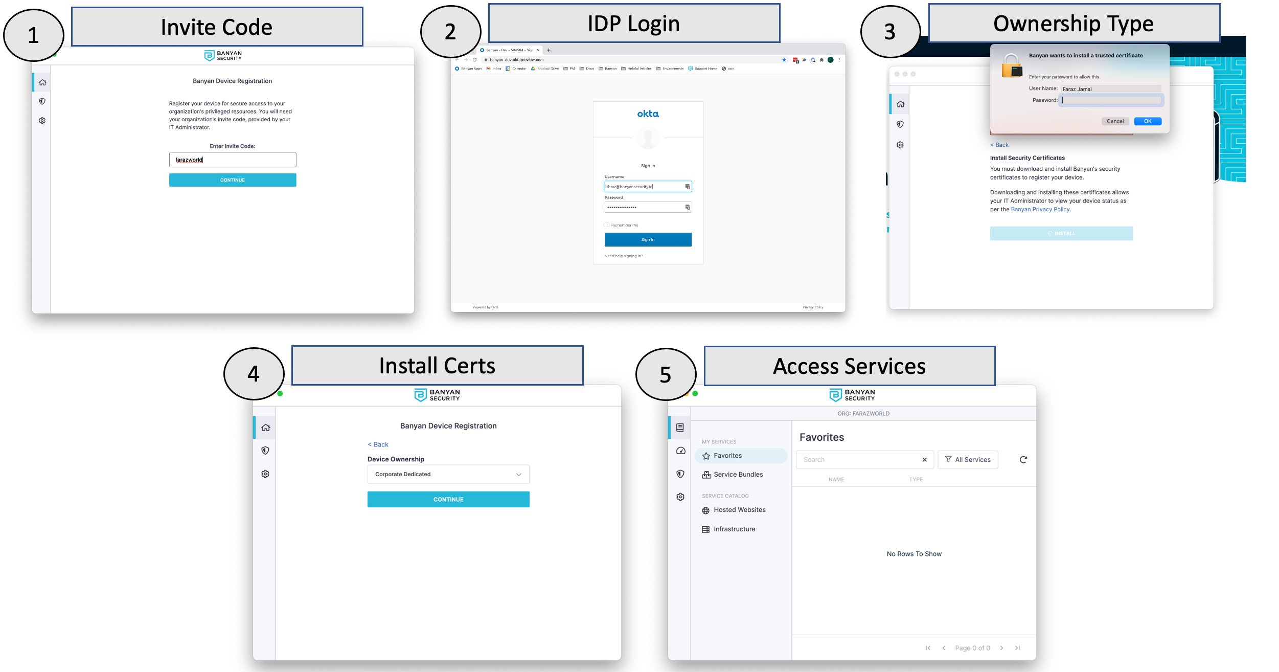The image size is (1279, 672).
Task: Open the dashboard gauge icon in step 5 sidebar
Action: click(680, 451)
